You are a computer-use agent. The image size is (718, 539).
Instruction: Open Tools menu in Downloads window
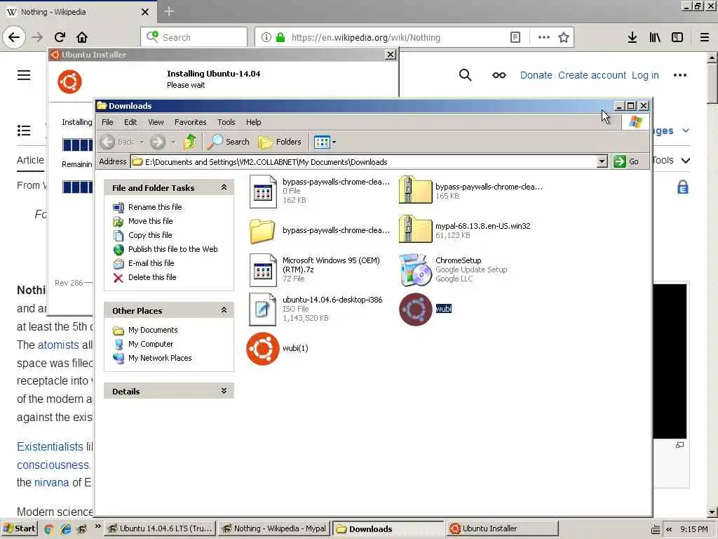[x=226, y=122]
